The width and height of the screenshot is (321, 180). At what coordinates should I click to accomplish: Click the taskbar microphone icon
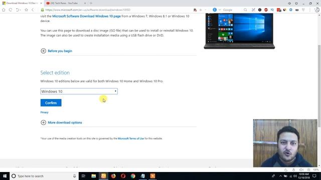(75, 176)
